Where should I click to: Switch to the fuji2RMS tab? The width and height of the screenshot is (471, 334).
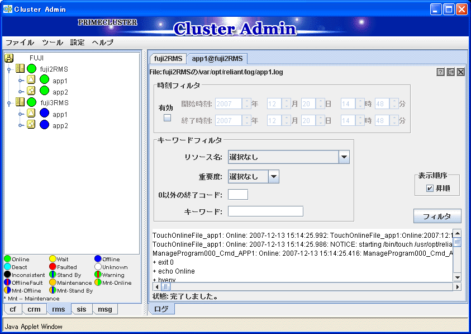click(168, 58)
